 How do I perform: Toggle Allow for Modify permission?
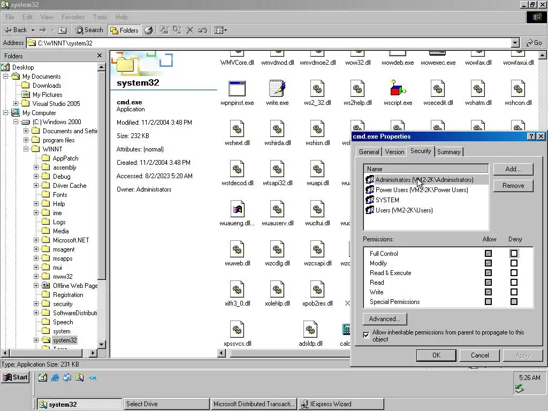[x=488, y=263]
